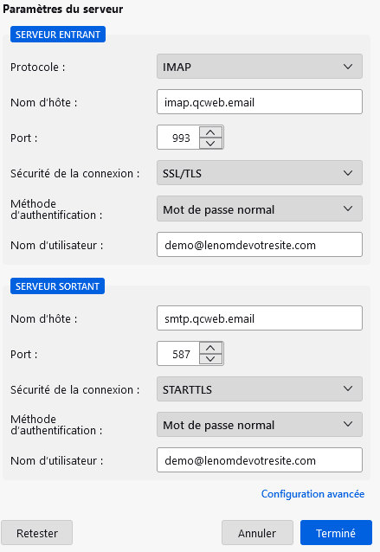Open incoming SSL/TLS security dropdown

click(260, 173)
